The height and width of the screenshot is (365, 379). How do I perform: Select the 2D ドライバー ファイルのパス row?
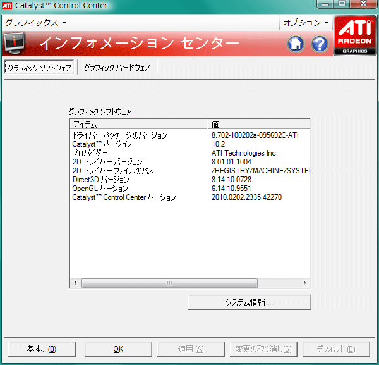tap(190, 171)
